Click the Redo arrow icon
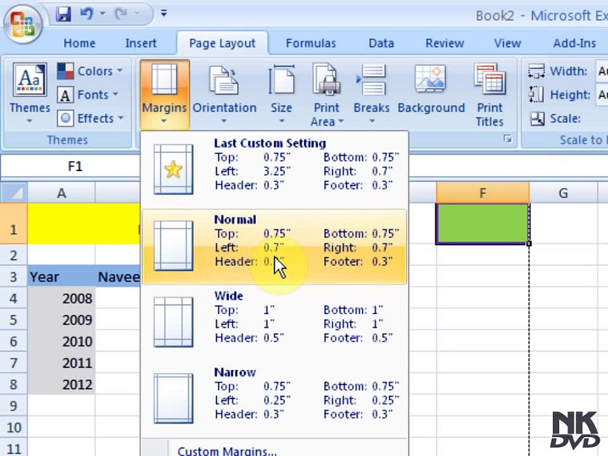 (x=121, y=14)
